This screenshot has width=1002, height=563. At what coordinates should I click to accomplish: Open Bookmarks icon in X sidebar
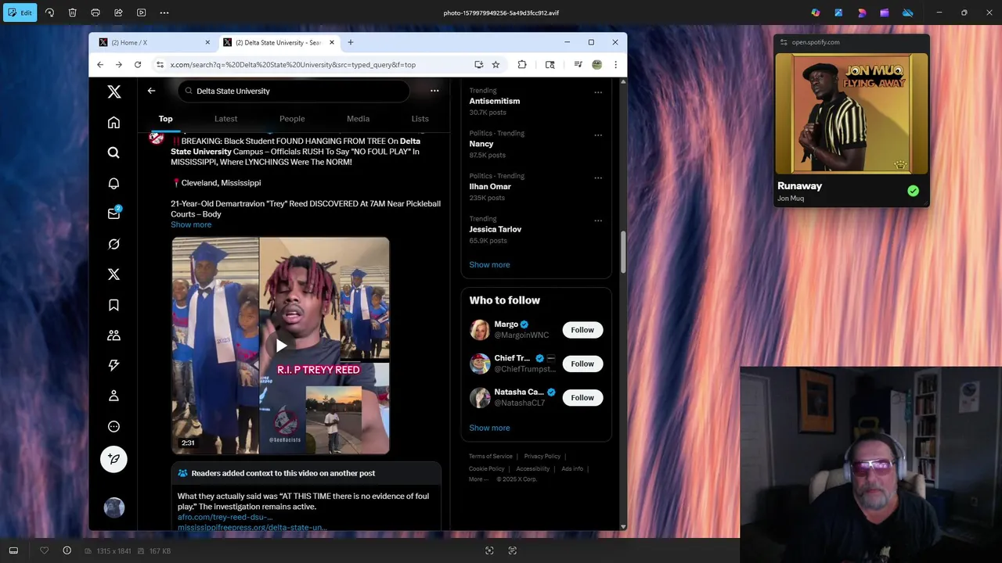(x=114, y=305)
